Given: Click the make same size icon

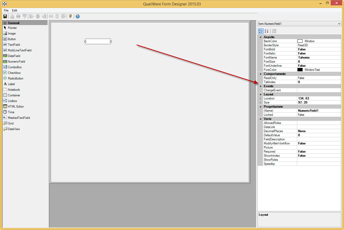Looking at the screenshot, I should point(63,16).
